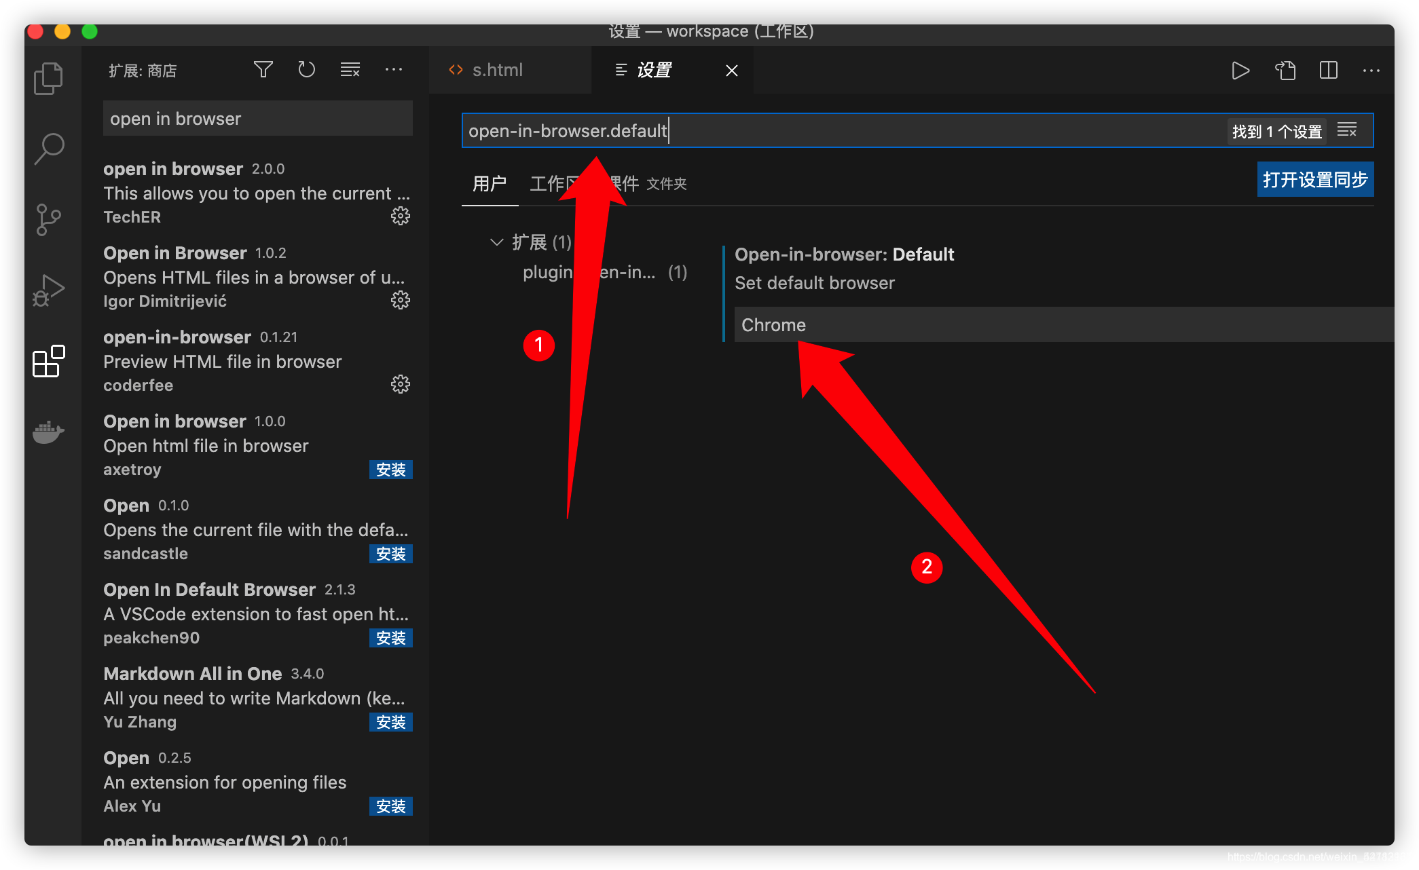Click the '找到 1 个设置' result count
This screenshot has height=870, width=1419.
click(1277, 131)
